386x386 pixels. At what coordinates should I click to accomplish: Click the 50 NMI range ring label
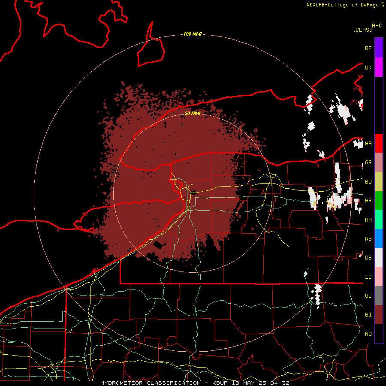pos(193,113)
